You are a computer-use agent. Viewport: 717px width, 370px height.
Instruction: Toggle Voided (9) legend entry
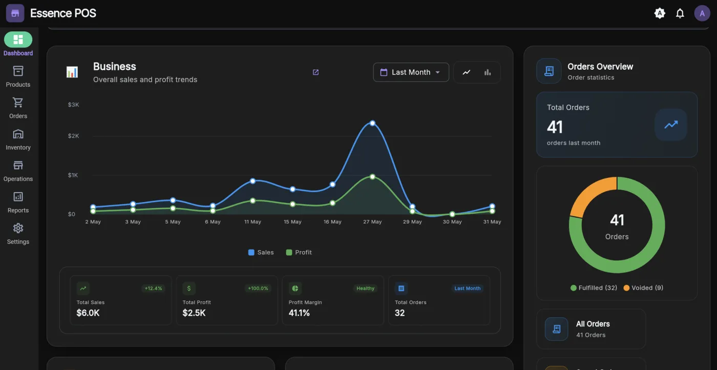(x=643, y=288)
